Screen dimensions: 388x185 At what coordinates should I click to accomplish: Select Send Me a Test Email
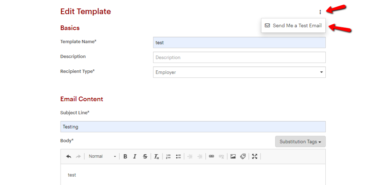coord(293,25)
